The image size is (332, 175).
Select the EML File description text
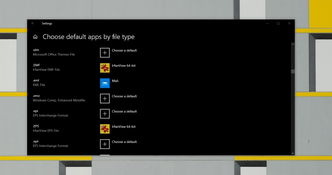[x=39, y=85]
